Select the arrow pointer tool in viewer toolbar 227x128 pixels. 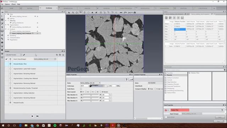69,13
